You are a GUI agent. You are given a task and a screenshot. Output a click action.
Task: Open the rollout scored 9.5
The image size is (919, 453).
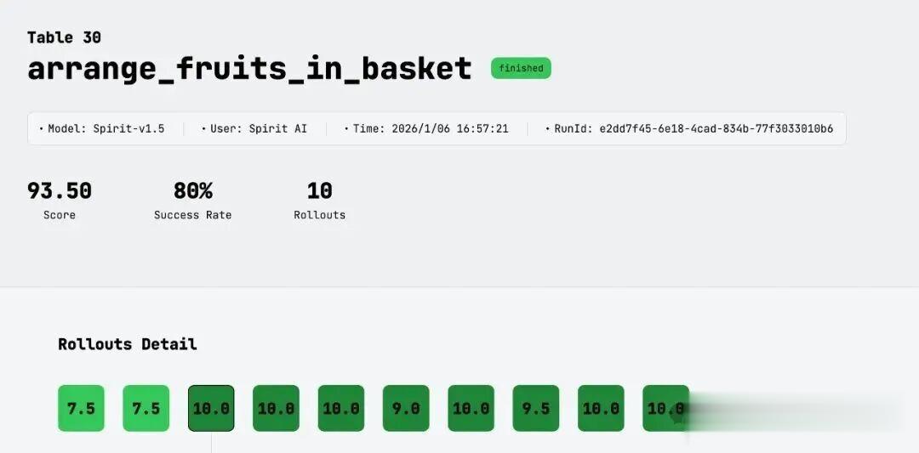tap(536, 408)
